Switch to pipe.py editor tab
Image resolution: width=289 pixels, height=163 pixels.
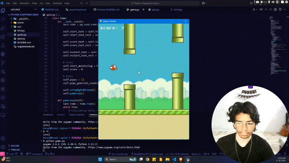tap(154, 10)
